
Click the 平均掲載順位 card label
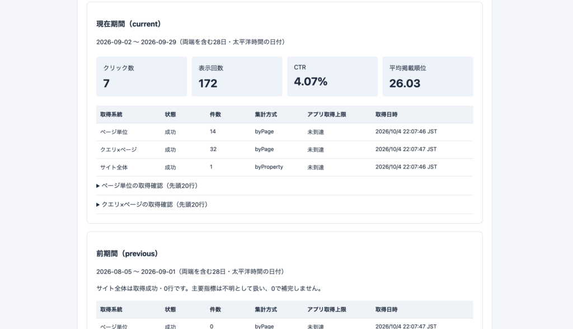click(x=408, y=68)
